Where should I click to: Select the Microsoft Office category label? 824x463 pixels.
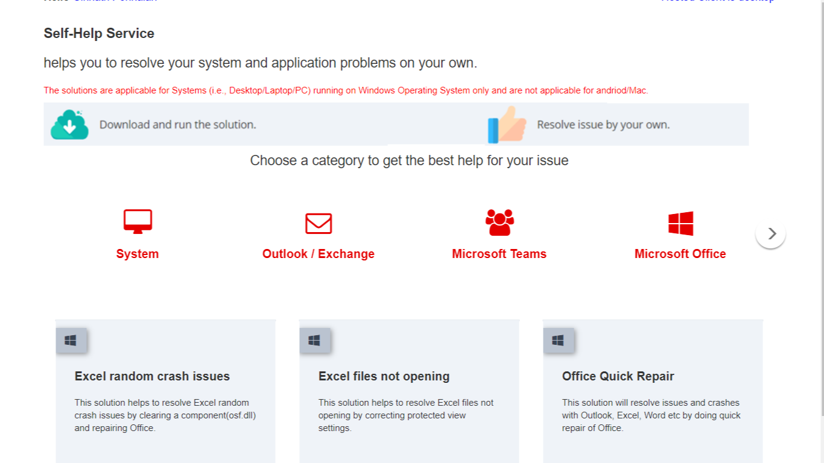click(x=680, y=254)
